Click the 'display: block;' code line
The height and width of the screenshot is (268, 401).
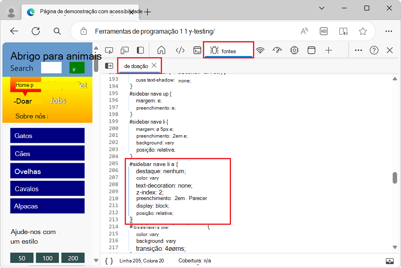pos(153,206)
